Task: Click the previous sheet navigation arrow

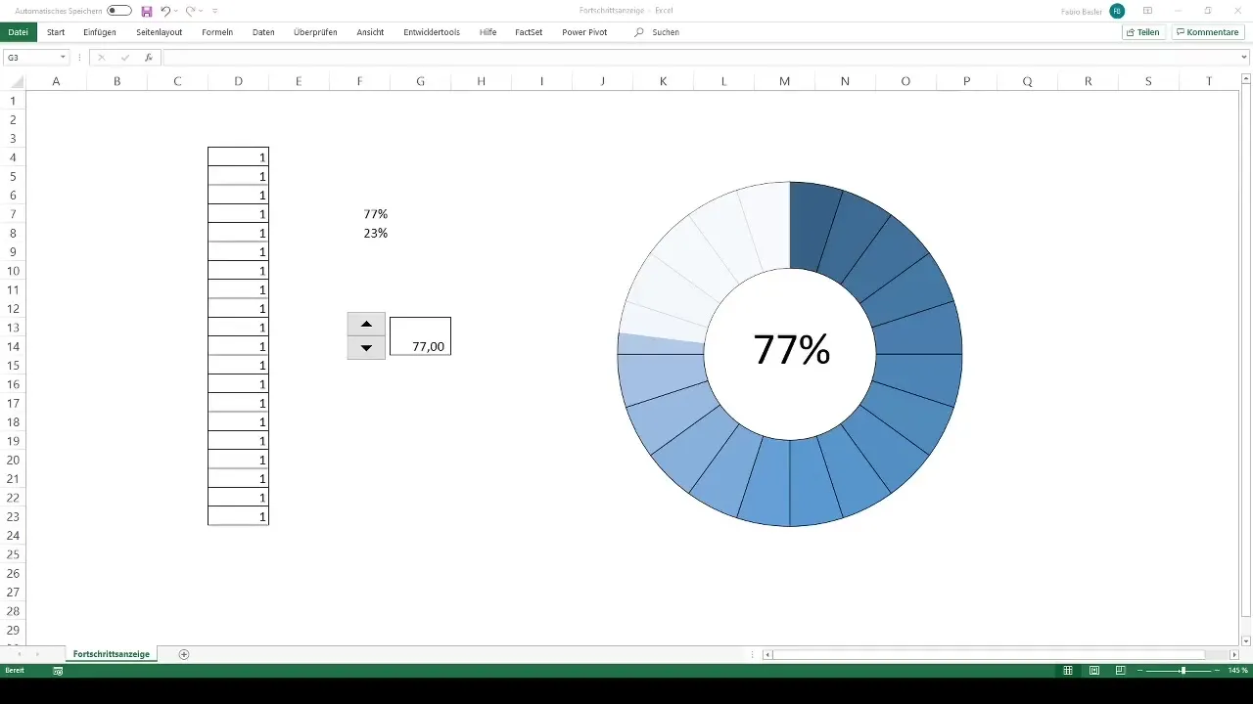Action: tap(18, 654)
